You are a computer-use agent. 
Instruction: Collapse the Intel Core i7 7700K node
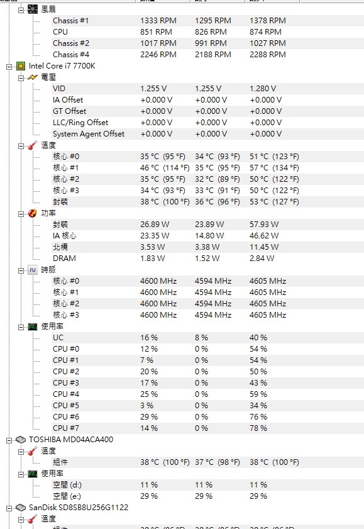9,67
